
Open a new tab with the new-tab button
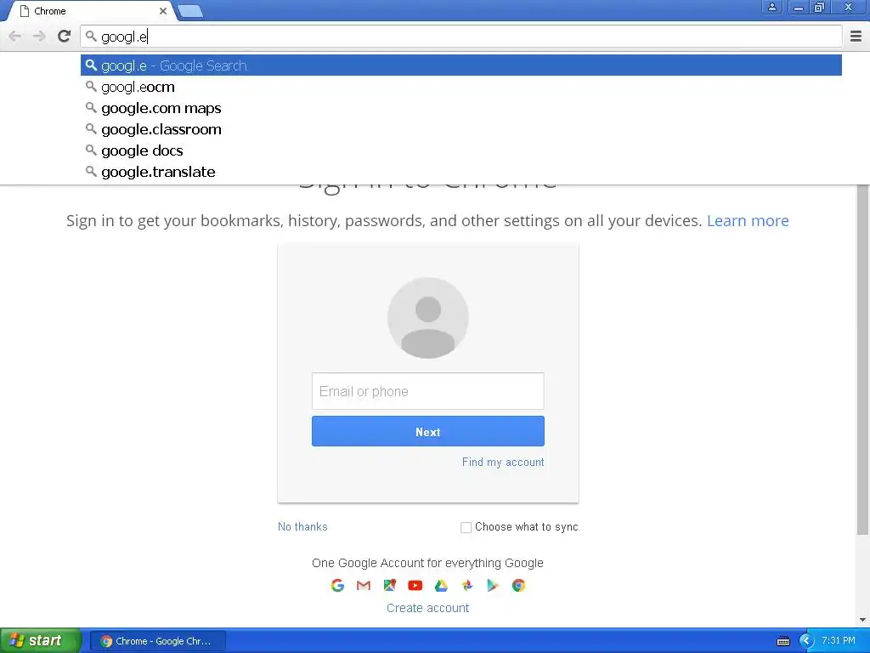click(x=190, y=10)
